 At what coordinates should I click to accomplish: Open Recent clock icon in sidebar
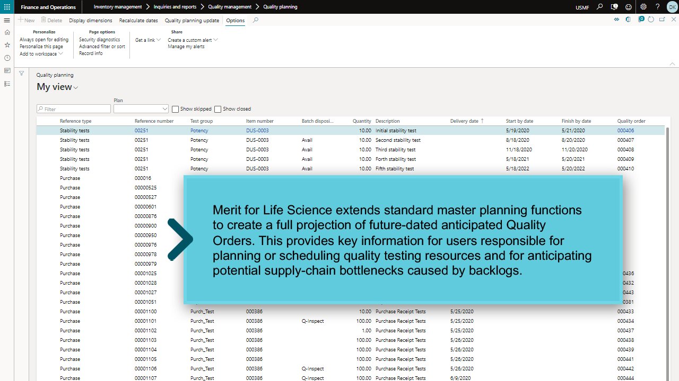7,58
